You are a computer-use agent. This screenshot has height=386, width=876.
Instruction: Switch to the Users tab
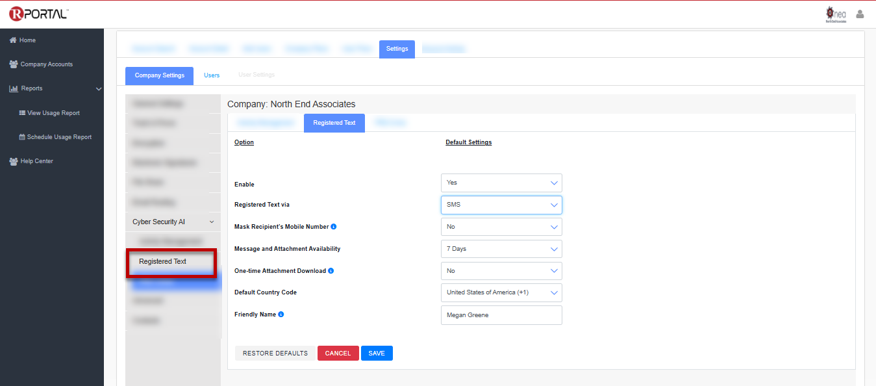coord(212,75)
